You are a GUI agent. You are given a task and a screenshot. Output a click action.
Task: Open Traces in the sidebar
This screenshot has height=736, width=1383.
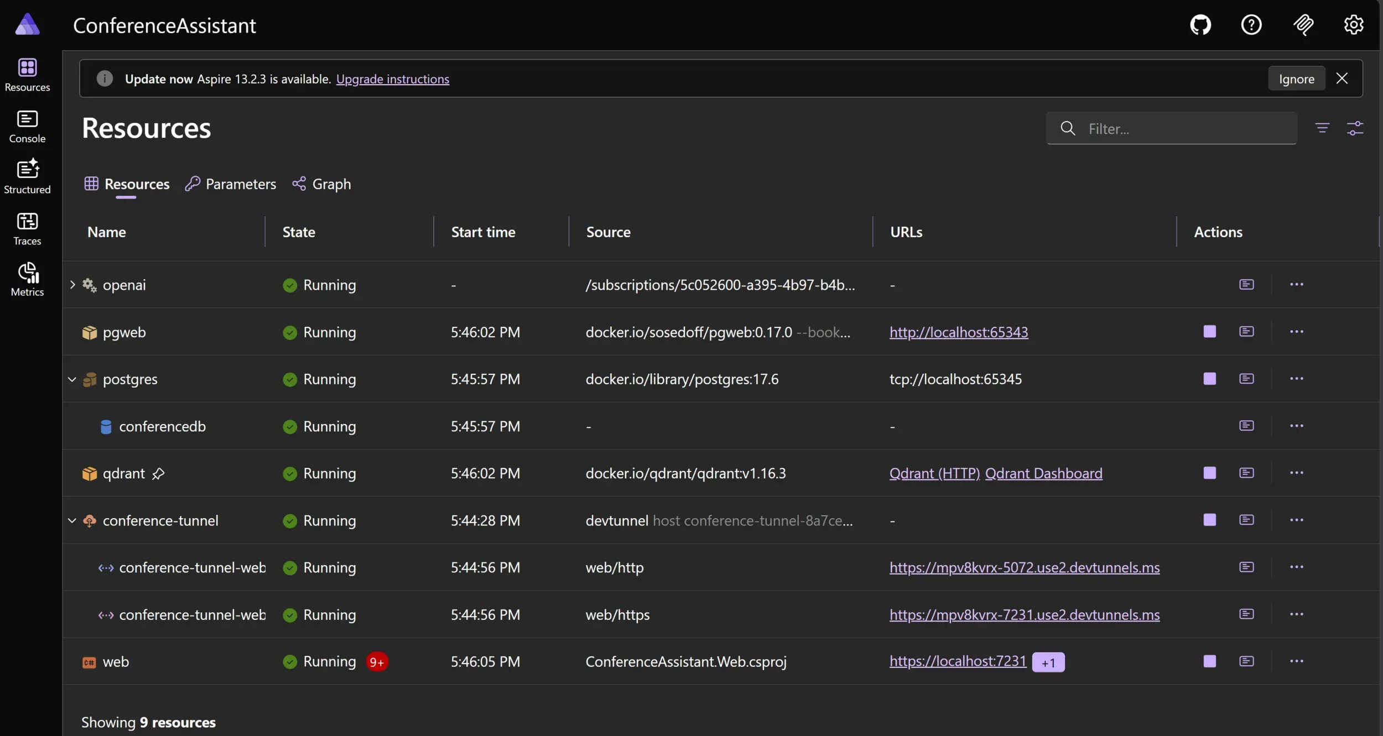click(x=27, y=229)
